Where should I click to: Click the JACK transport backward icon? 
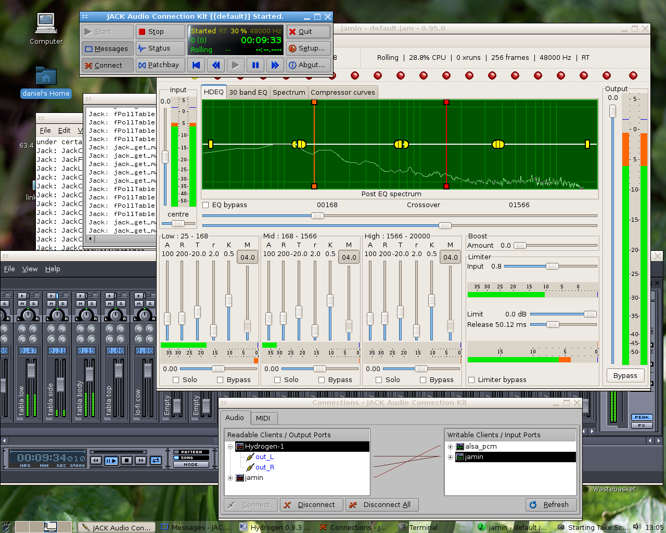216,65
